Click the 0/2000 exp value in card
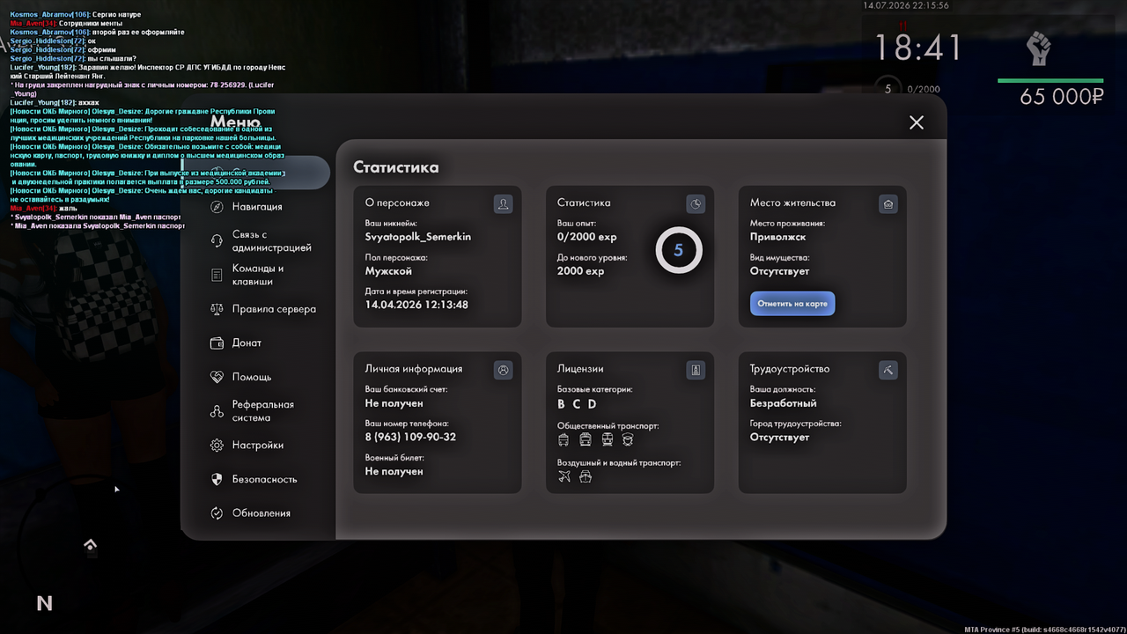The image size is (1127, 634). [x=587, y=237]
